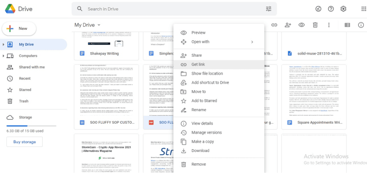This screenshot has height=173, width=367.
Task: Click 6.33 GB of 15 GB used text
Action: [x=25, y=131]
